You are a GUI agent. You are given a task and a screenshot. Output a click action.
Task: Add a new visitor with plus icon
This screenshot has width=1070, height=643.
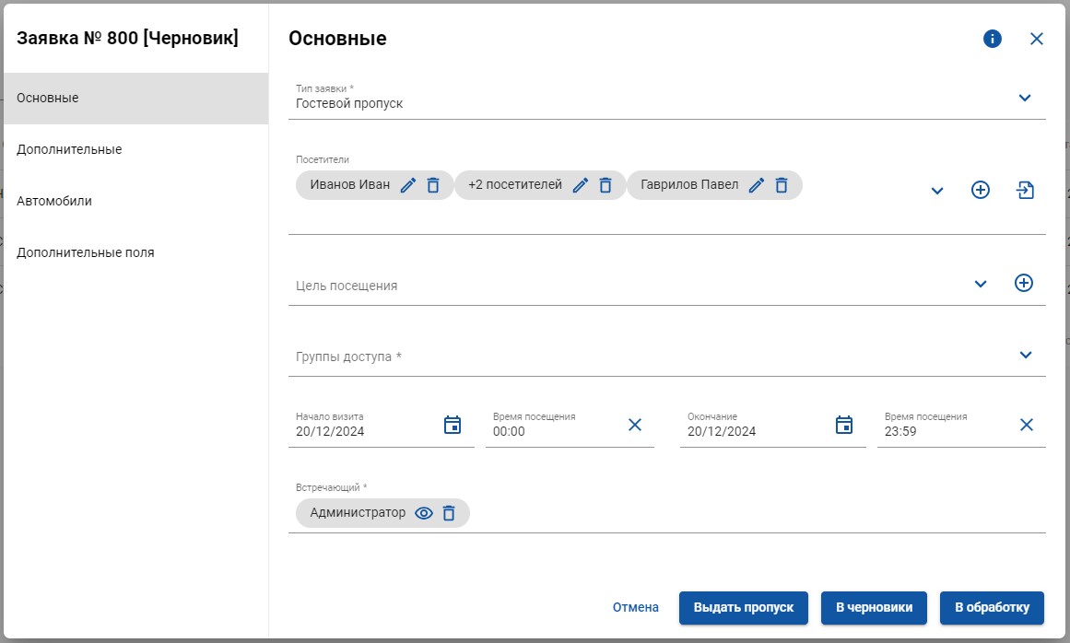[x=981, y=191]
